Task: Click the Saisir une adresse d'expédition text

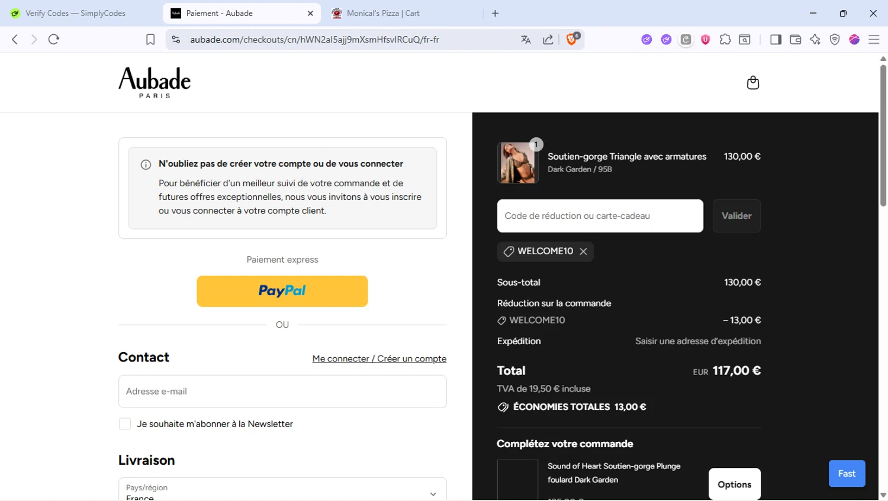Action: click(698, 341)
